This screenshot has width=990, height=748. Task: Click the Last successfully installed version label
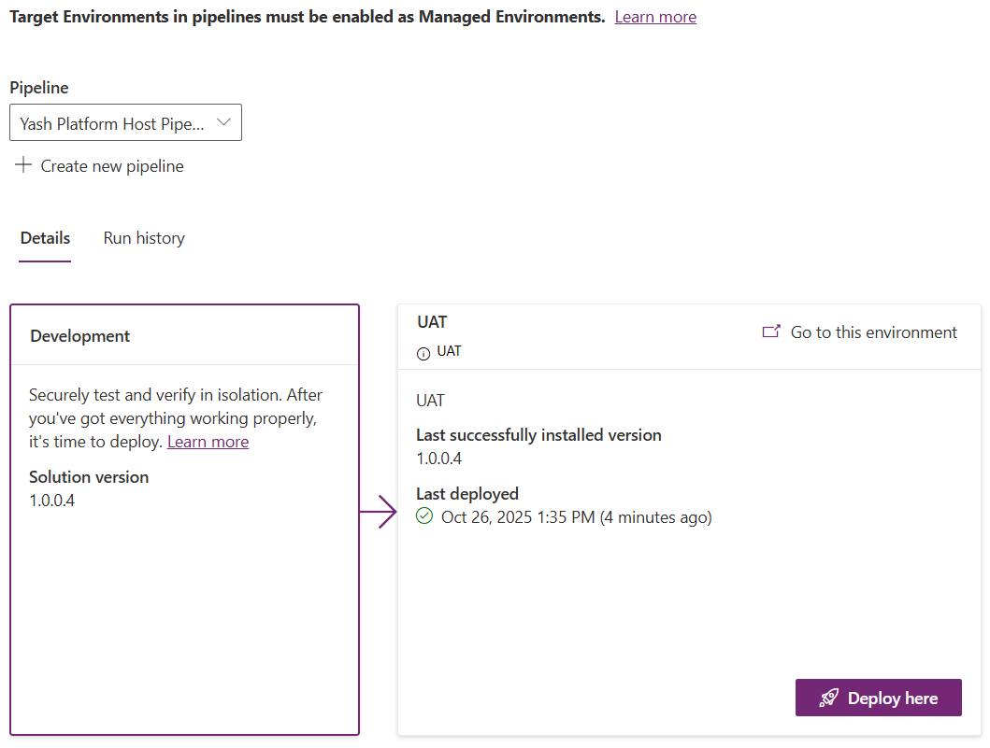[538, 435]
